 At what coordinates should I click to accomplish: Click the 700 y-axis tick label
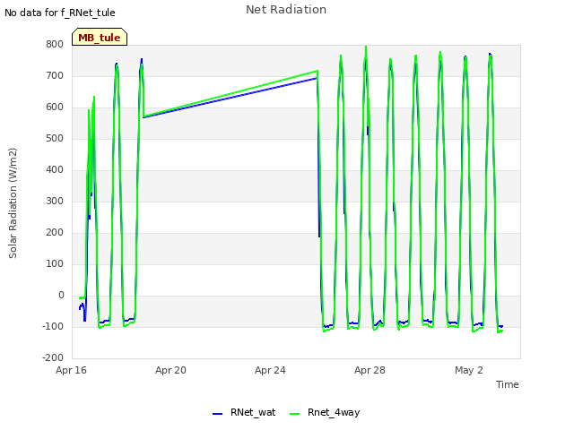(x=55, y=76)
